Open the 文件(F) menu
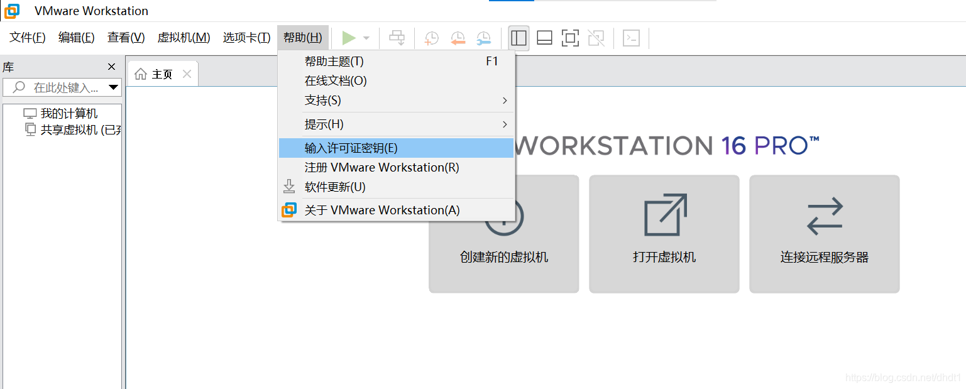This screenshot has width=966, height=389. coord(28,38)
